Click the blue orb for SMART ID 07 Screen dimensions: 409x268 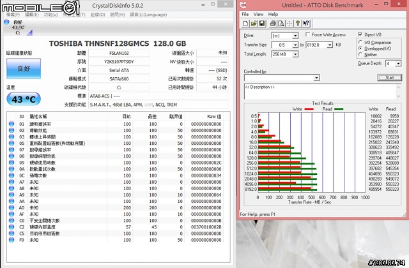pos(12,150)
